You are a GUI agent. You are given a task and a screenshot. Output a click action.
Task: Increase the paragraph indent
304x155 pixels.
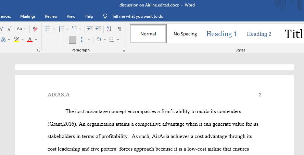click(98, 29)
